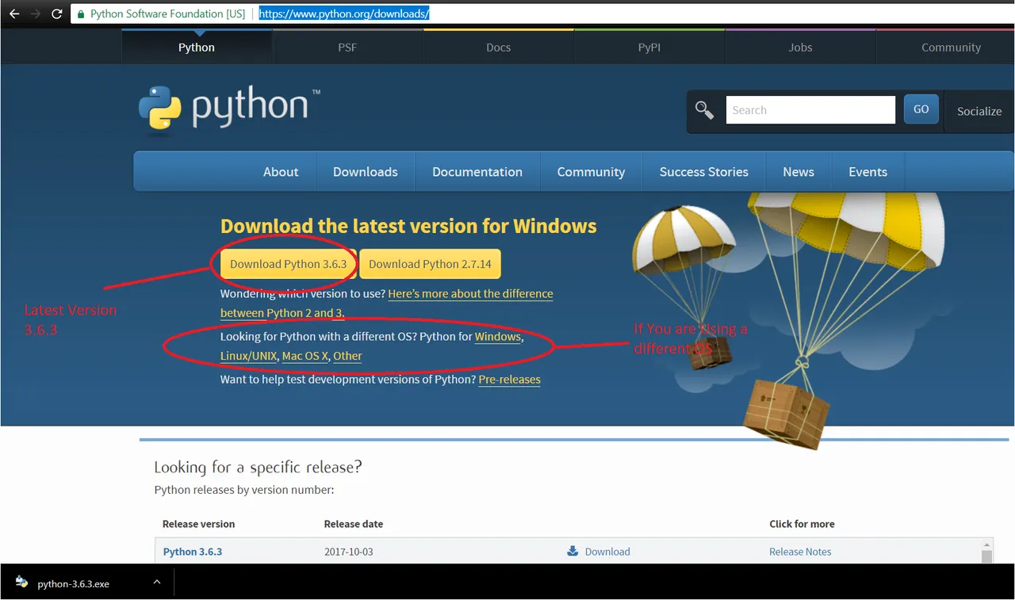Click the Download Python 3.6.3 button
Screen dimensions: 1015x600
pos(289,264)
